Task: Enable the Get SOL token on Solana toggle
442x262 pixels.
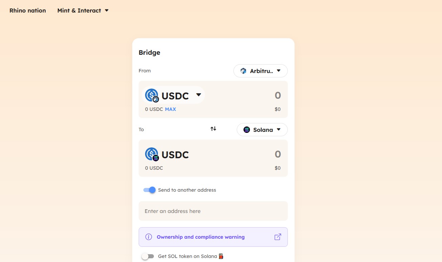Action: coord(148,256)
